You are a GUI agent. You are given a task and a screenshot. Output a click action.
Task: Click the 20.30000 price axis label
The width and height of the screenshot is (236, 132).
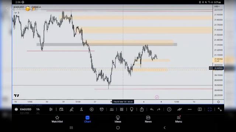point(218,95)
